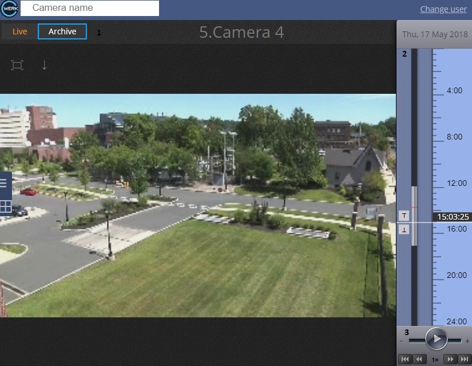Click the 8:00 mark on the timeline
Screen dimensions: 472x366
tap(454, 137)
